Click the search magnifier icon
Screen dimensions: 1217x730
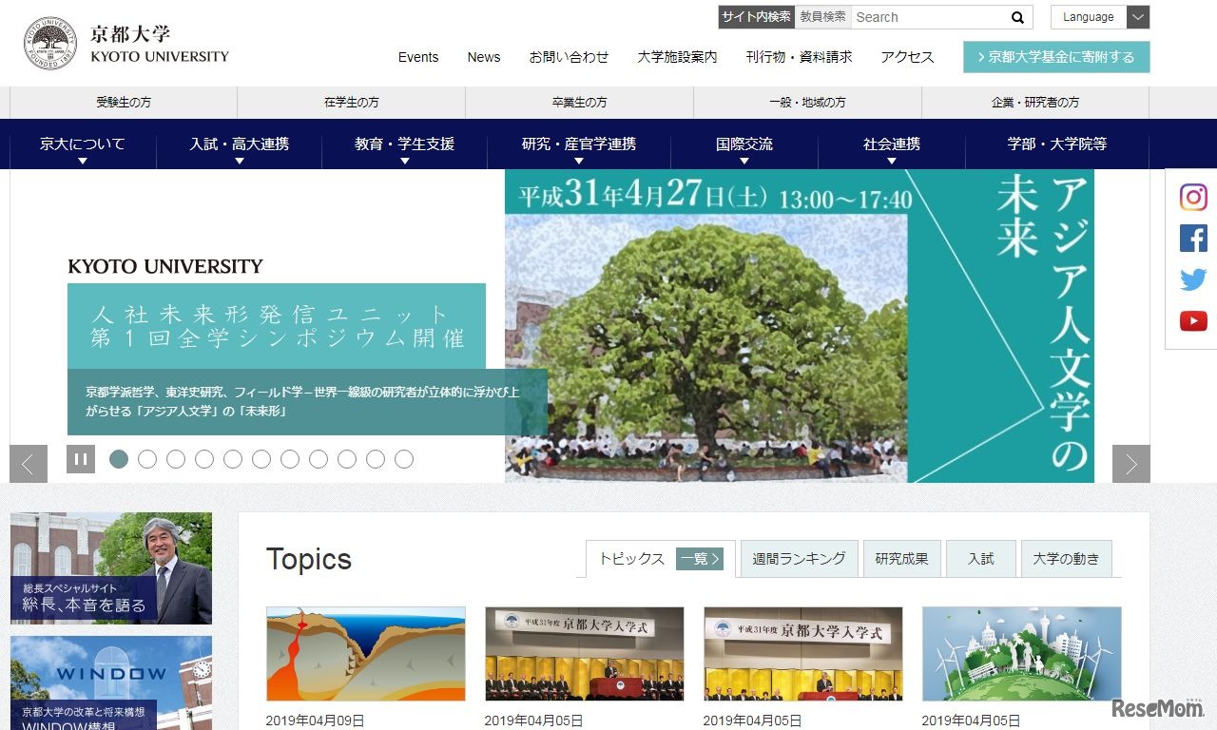pos(1017,17)
